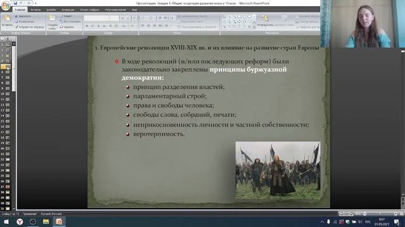Open the Показ слайдов ribbon tab
This screenshot has height=227, width=405.
click(89, 10)
